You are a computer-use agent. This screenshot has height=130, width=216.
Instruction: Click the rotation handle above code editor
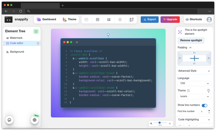(108, 34)
